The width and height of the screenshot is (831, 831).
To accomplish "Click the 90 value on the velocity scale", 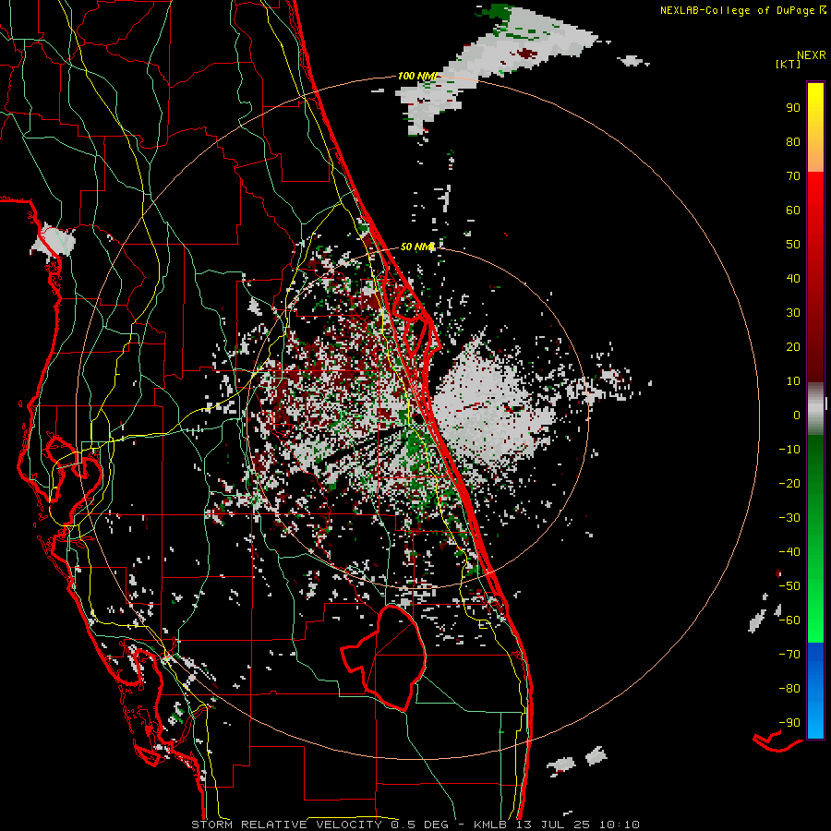I will (x=793, y=108).
